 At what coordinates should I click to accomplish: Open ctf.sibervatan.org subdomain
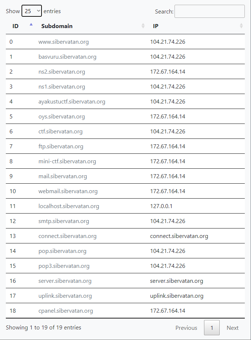click(x=60, y=132)
